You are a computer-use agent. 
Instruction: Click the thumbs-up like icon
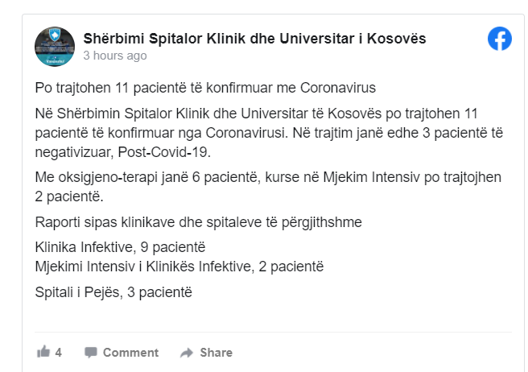[x=43, y=352]
